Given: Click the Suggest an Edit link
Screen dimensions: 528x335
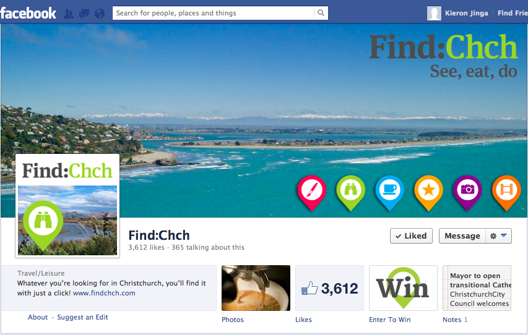Looking at the screenshot, I should pos(82,317).
